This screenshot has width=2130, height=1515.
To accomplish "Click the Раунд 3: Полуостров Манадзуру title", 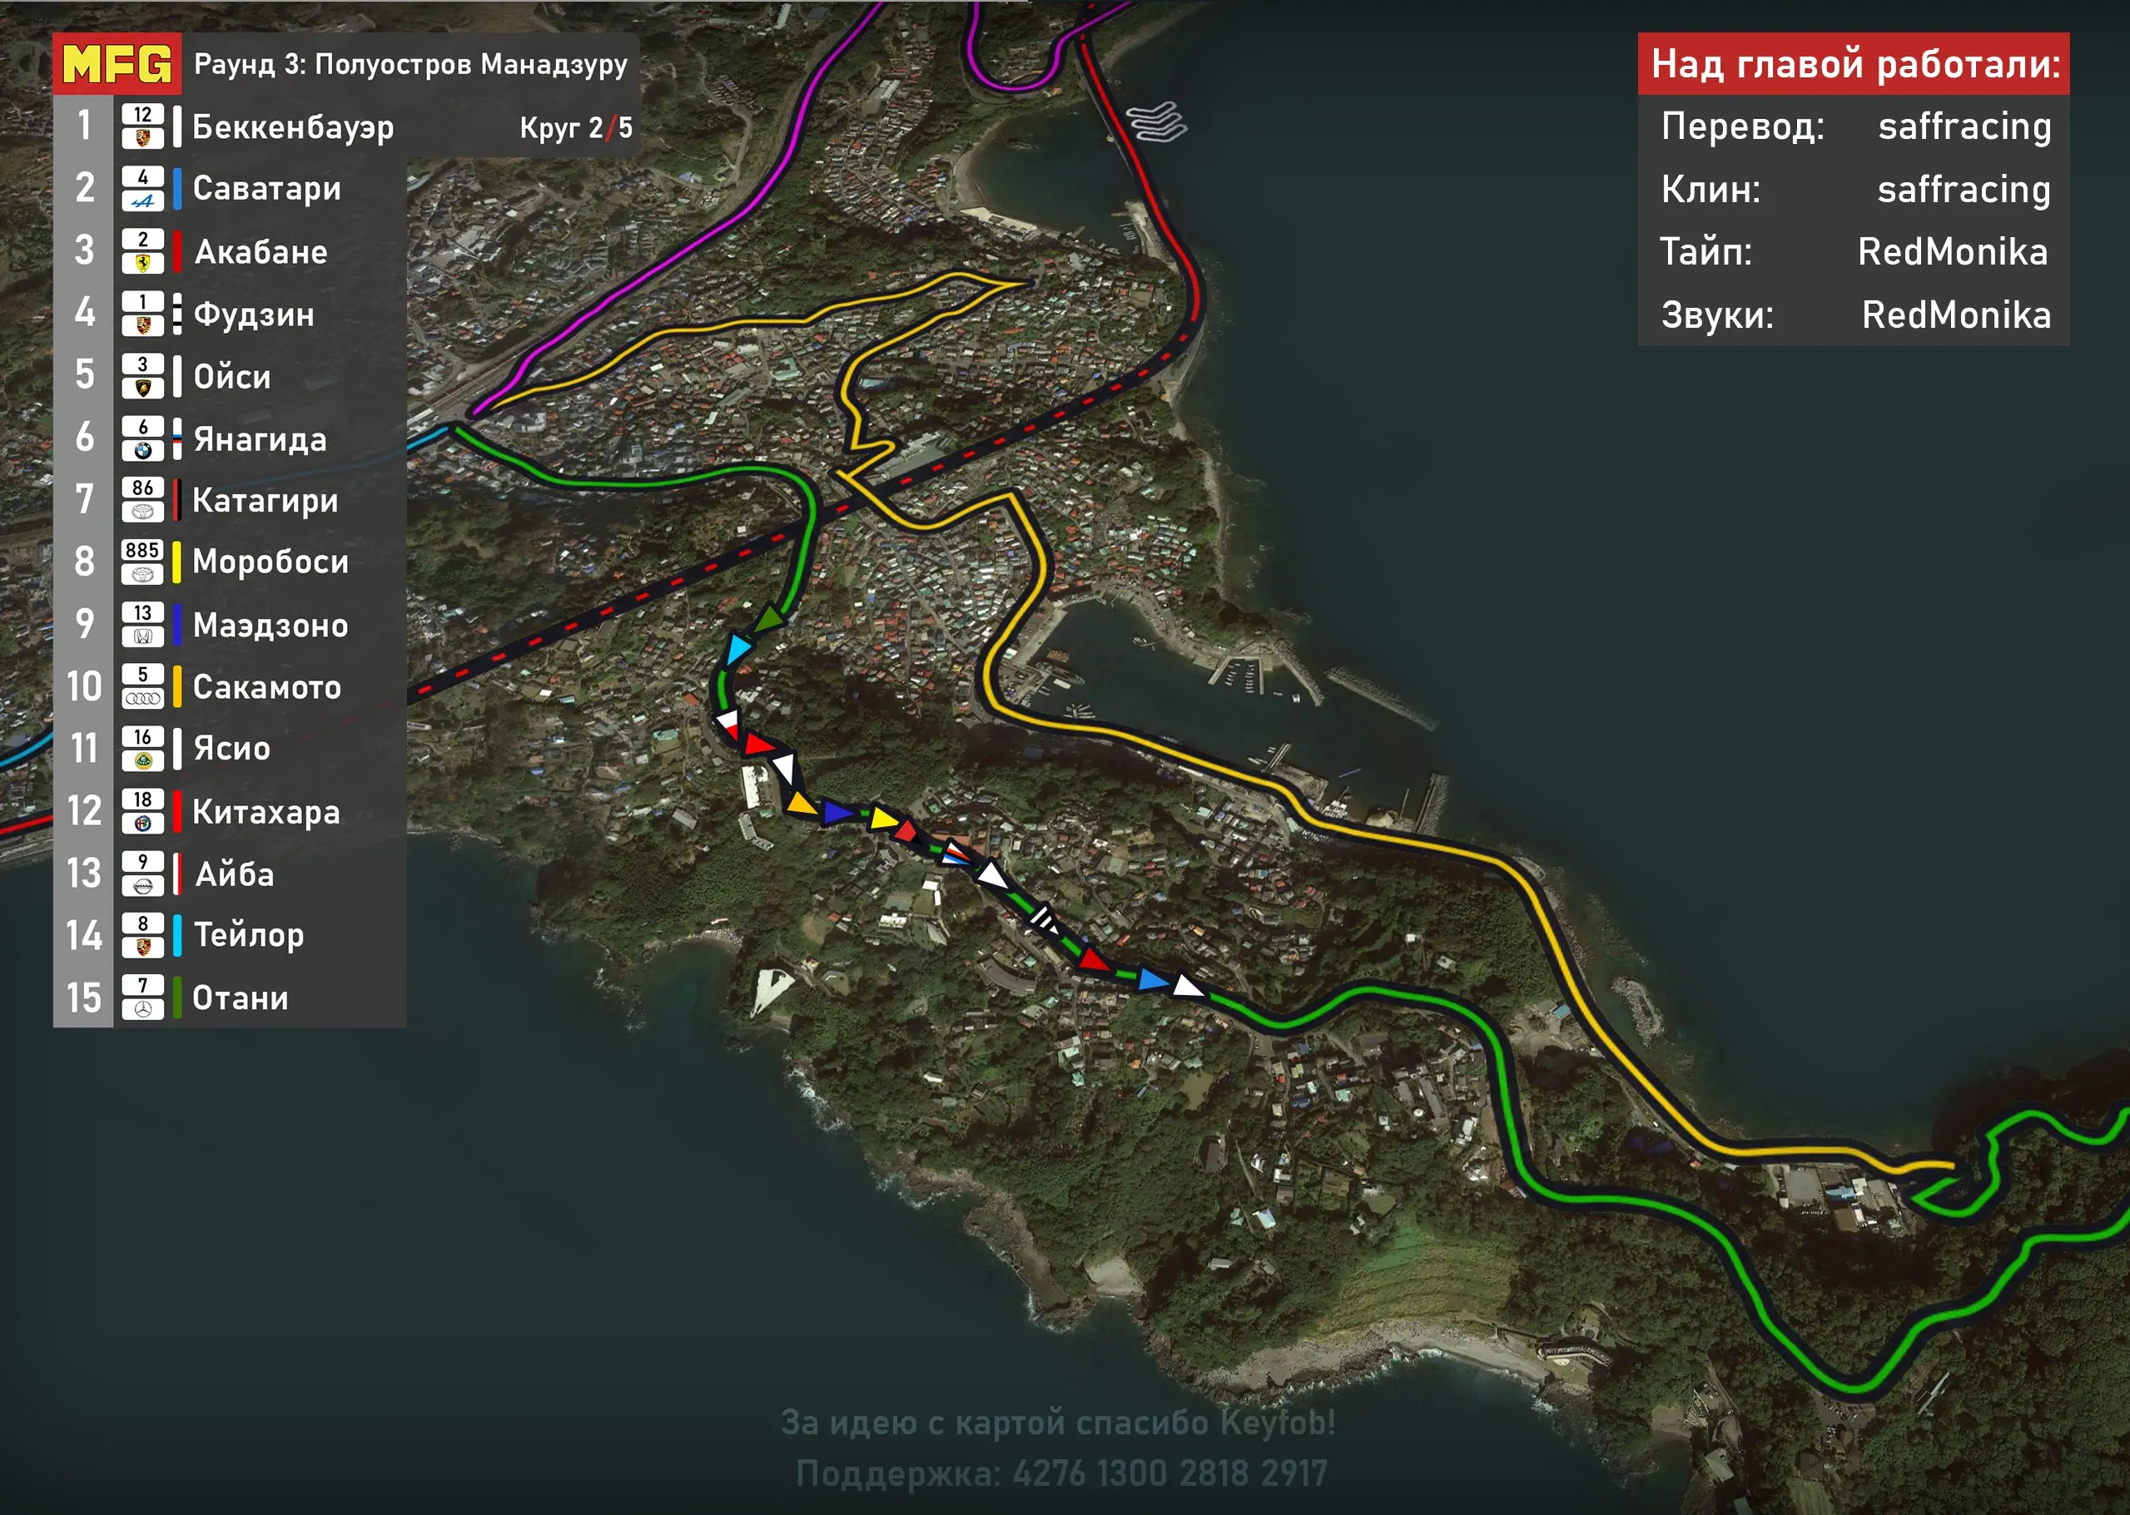I will coord(410,64).
